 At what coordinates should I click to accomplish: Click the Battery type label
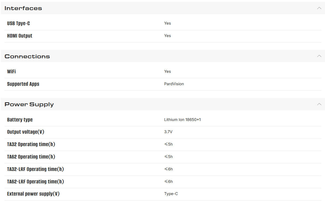pyautogui.click(x=20, y=120)
